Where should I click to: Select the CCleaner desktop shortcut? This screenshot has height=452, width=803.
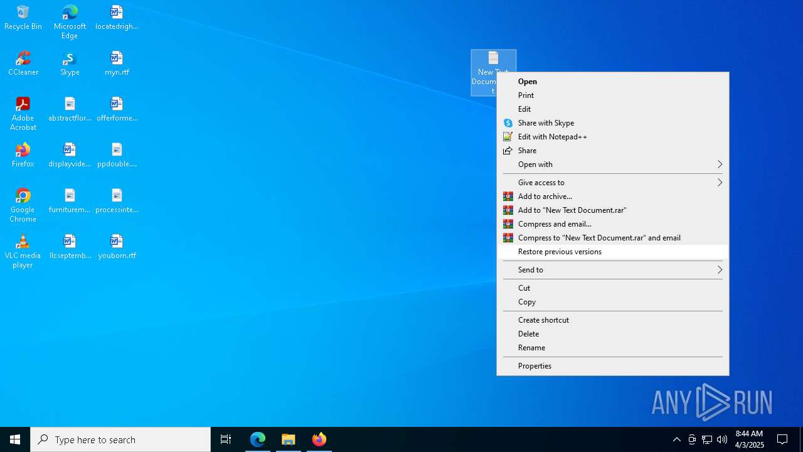click(x=23, y=63)
